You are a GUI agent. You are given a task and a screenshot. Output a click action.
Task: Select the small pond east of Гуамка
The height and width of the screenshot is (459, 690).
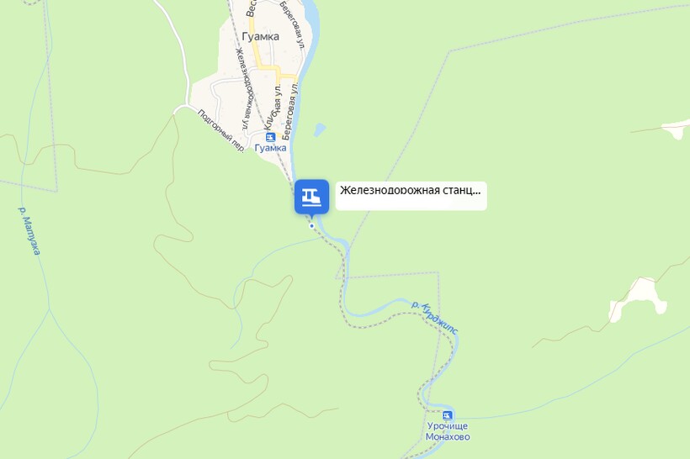click(x=320, y=129)
